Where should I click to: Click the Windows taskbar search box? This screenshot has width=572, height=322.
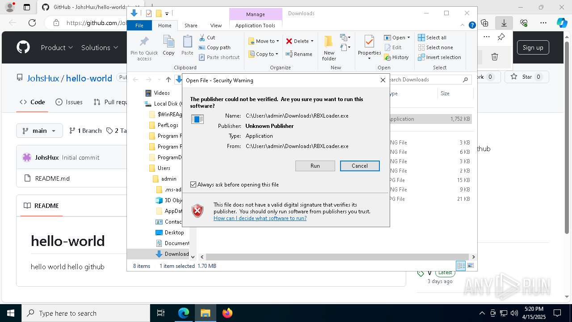click(x=86, y=313)
